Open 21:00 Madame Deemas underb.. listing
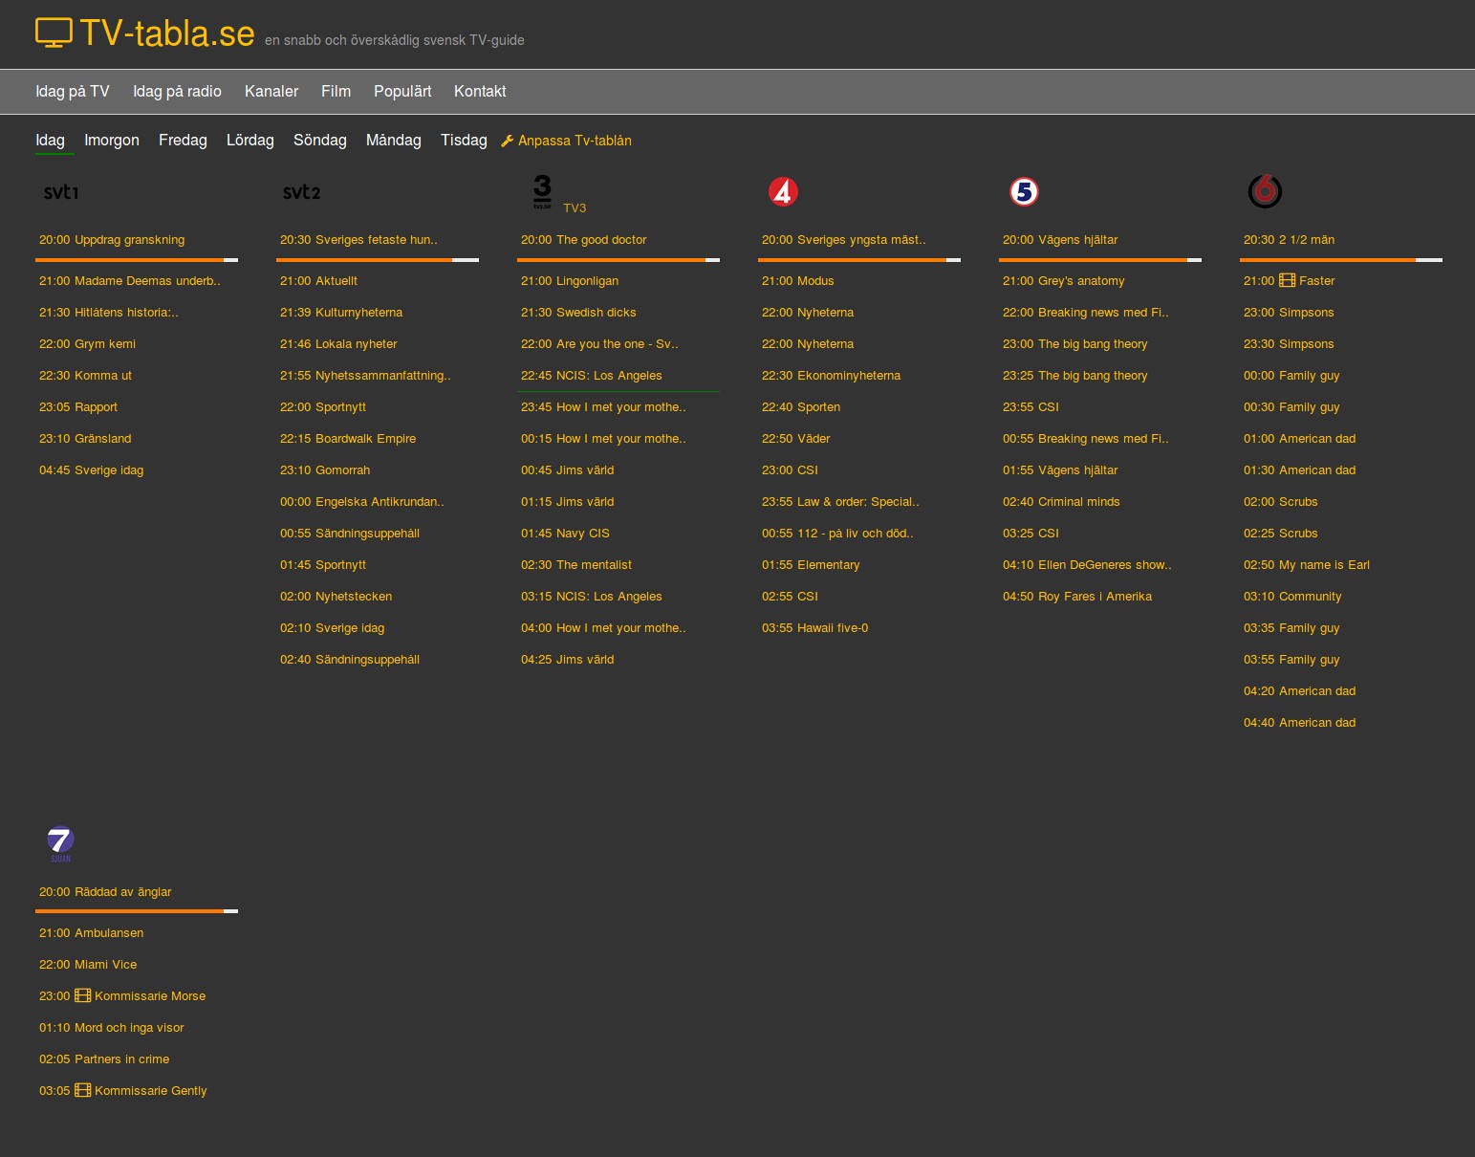 click(130, 281)
